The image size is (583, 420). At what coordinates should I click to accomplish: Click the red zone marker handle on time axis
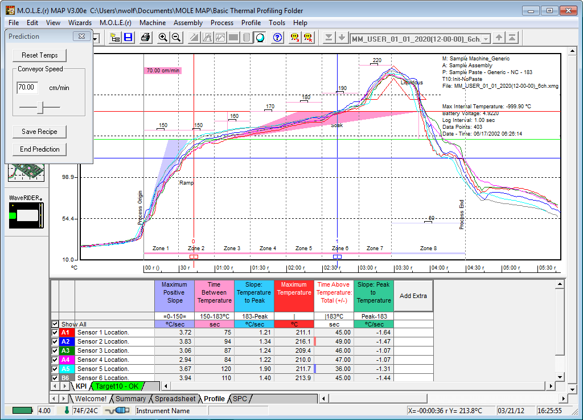click(194, 256)
